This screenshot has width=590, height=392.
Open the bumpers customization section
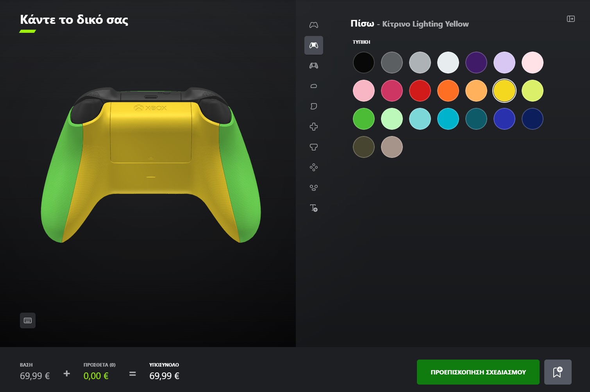click(x=314, y=86)
